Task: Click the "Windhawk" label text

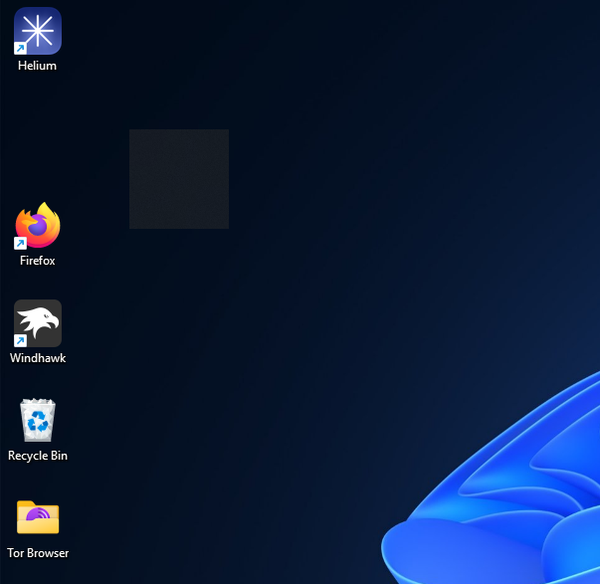Action: (38, 358)
